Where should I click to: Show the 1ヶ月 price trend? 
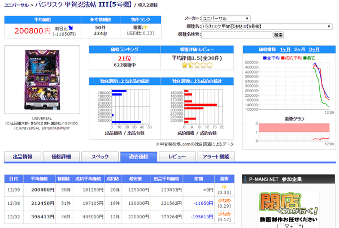point(285,49)
